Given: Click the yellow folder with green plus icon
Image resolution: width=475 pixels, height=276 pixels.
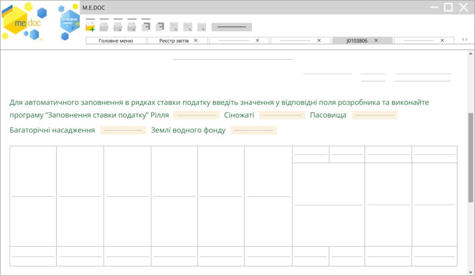Looking at the screenshot, I should click(90, 27).
